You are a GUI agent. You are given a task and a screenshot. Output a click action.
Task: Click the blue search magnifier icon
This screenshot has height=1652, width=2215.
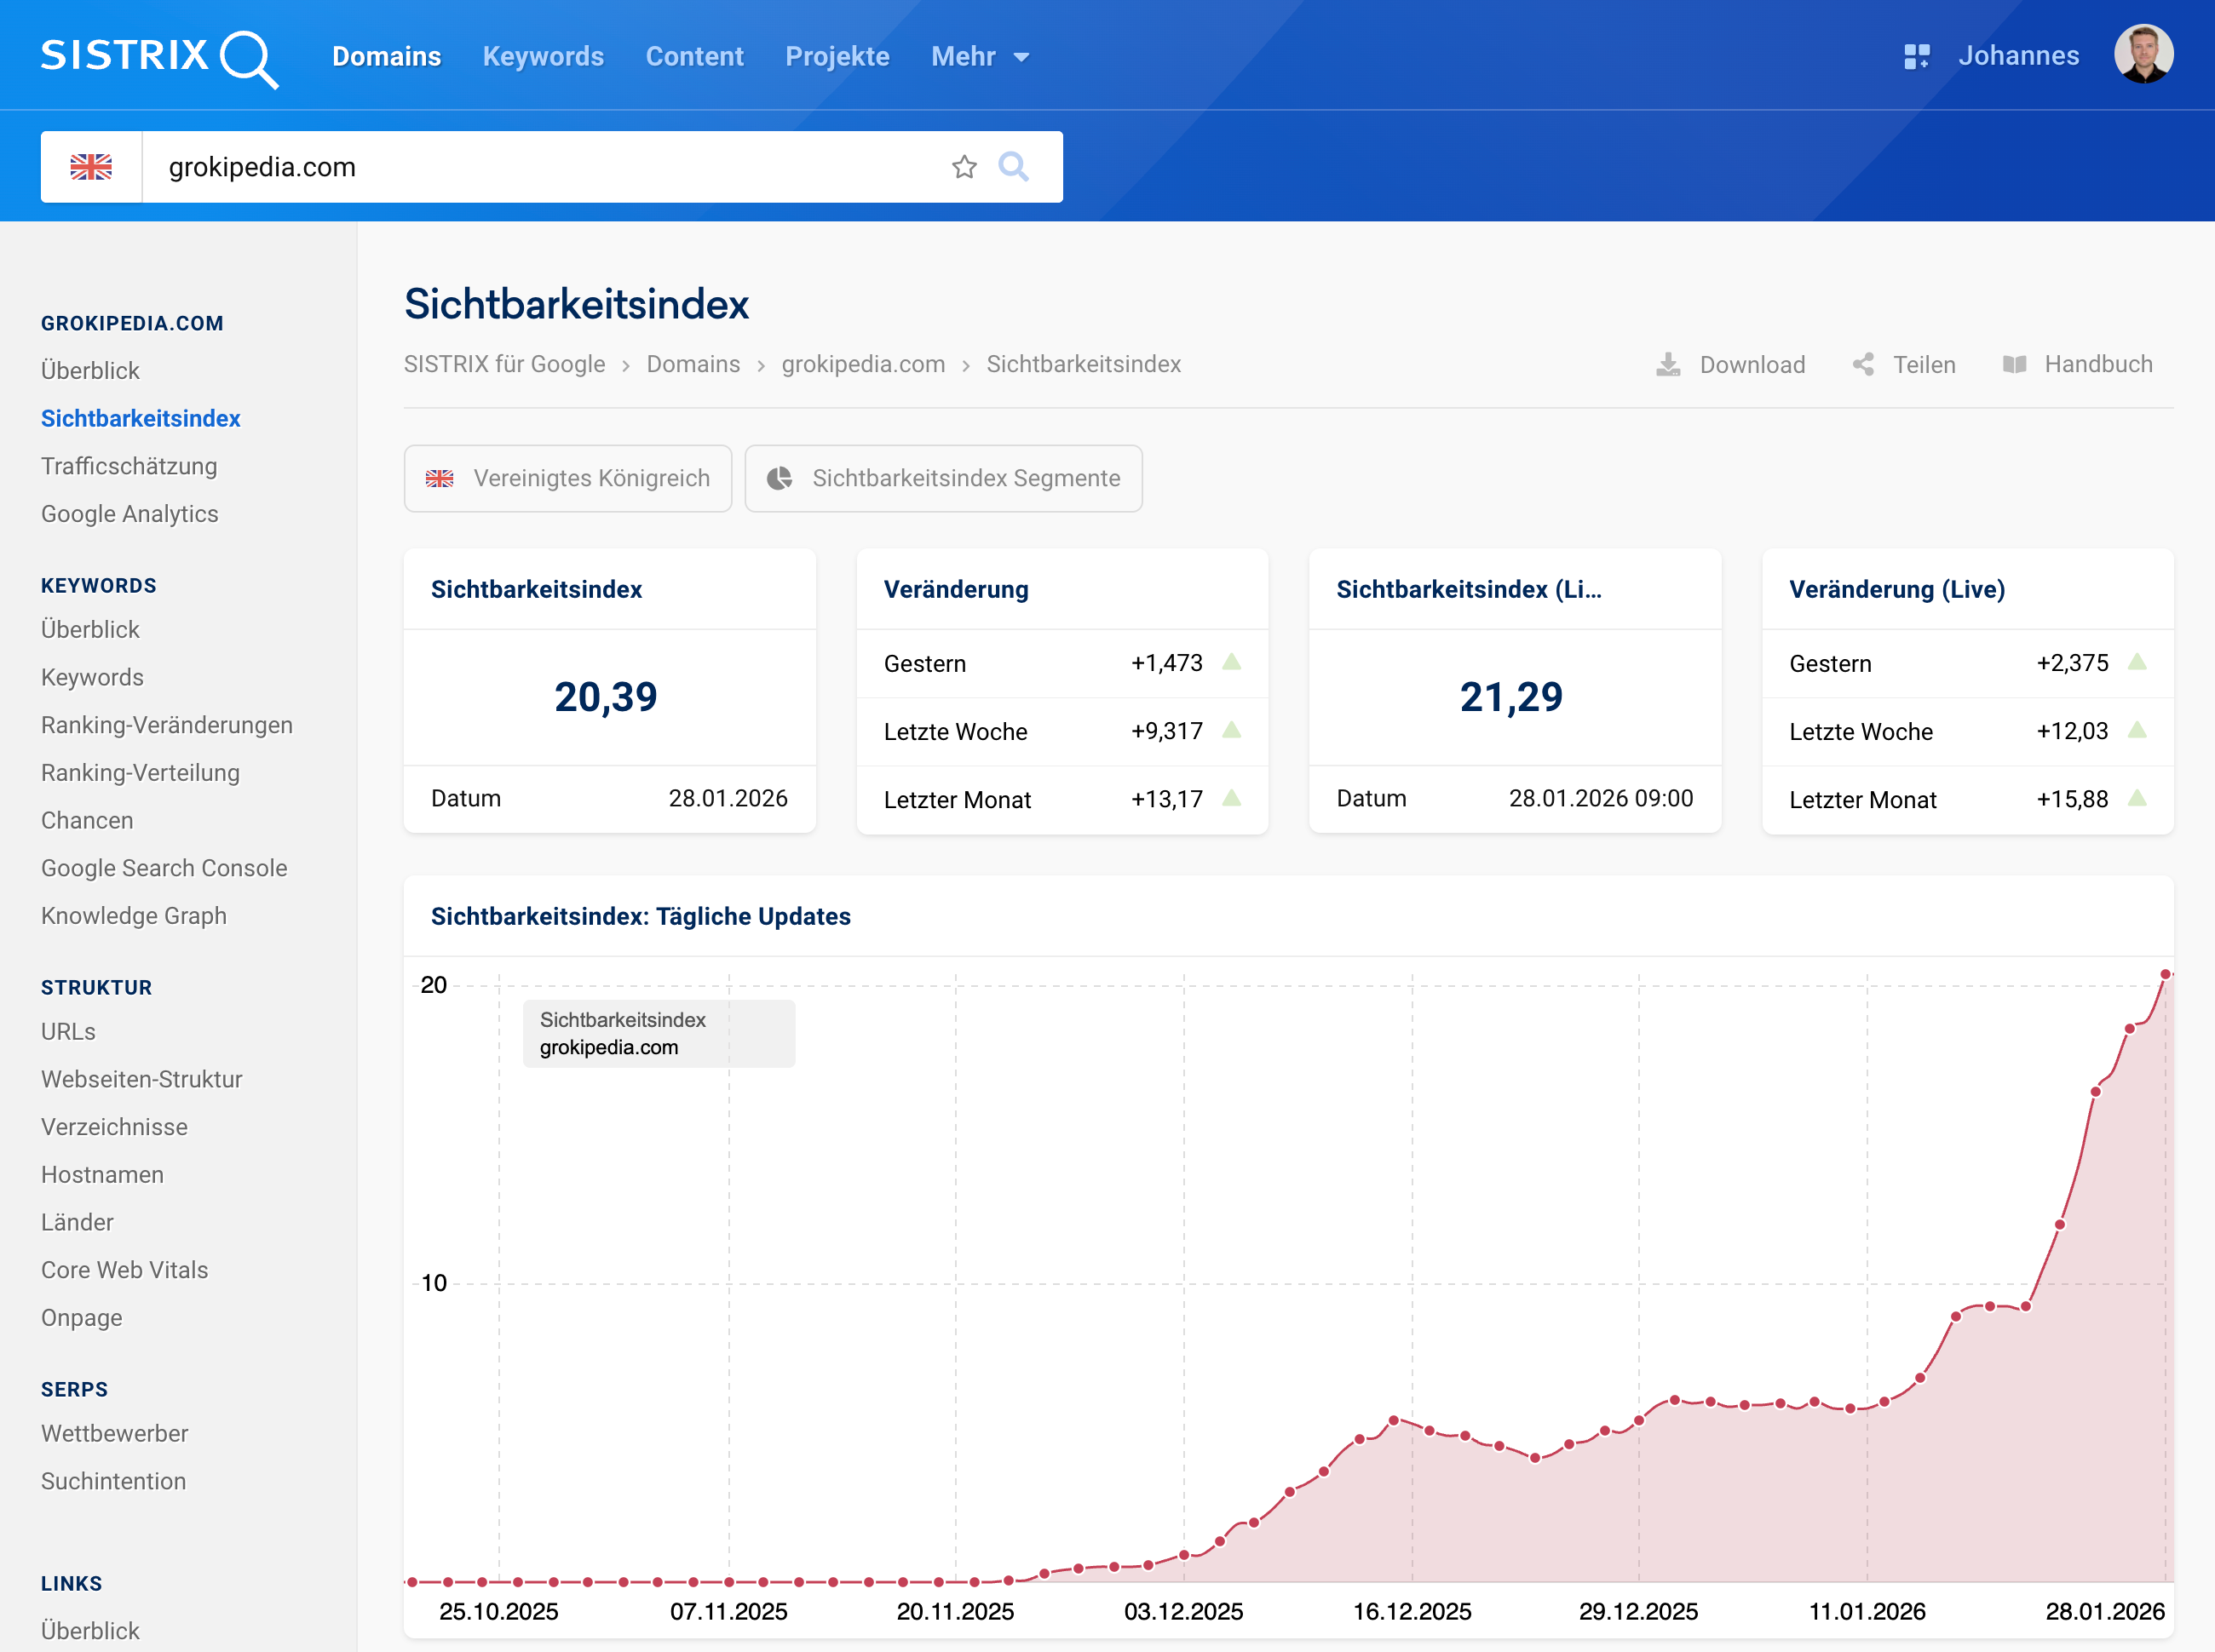pyautogui.click(x=1014, y=166)
